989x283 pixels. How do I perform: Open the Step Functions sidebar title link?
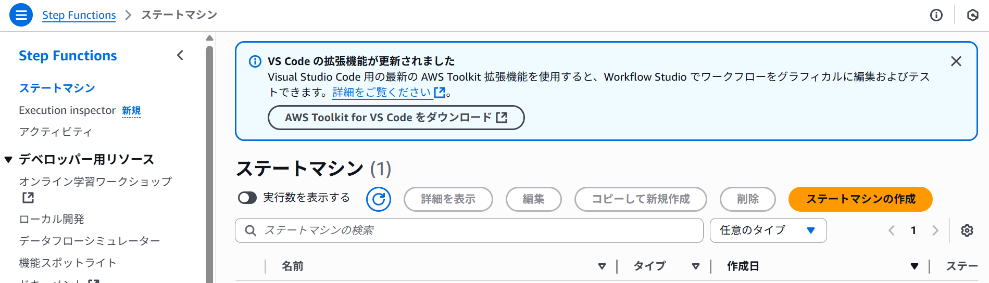68,56
